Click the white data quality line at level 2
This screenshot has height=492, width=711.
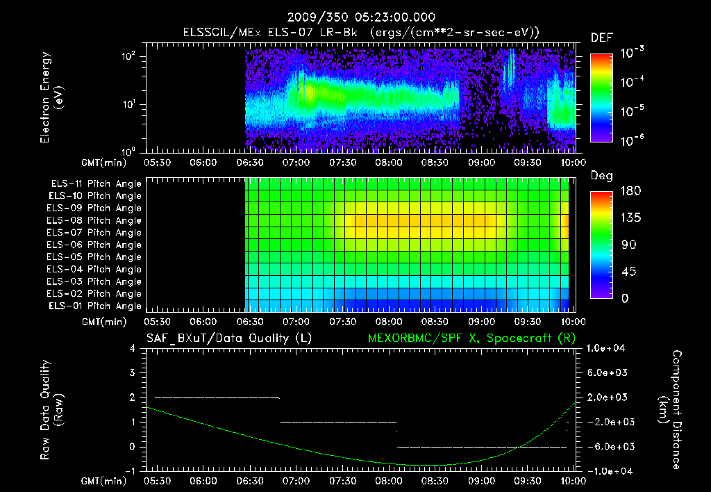(217, 398)
